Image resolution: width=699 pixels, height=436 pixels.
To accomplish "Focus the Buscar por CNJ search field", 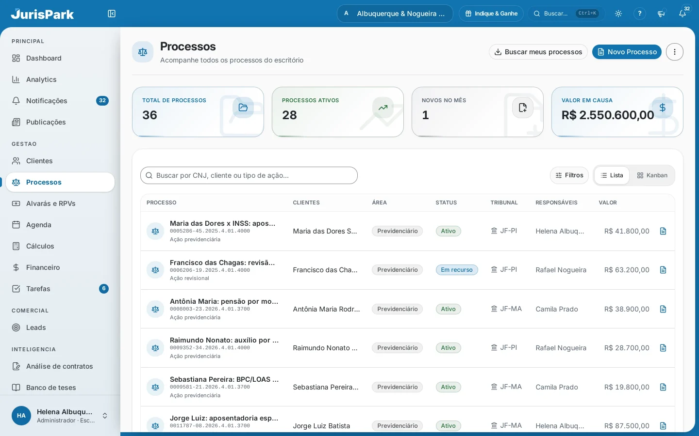I will click(x=249, y=175).
